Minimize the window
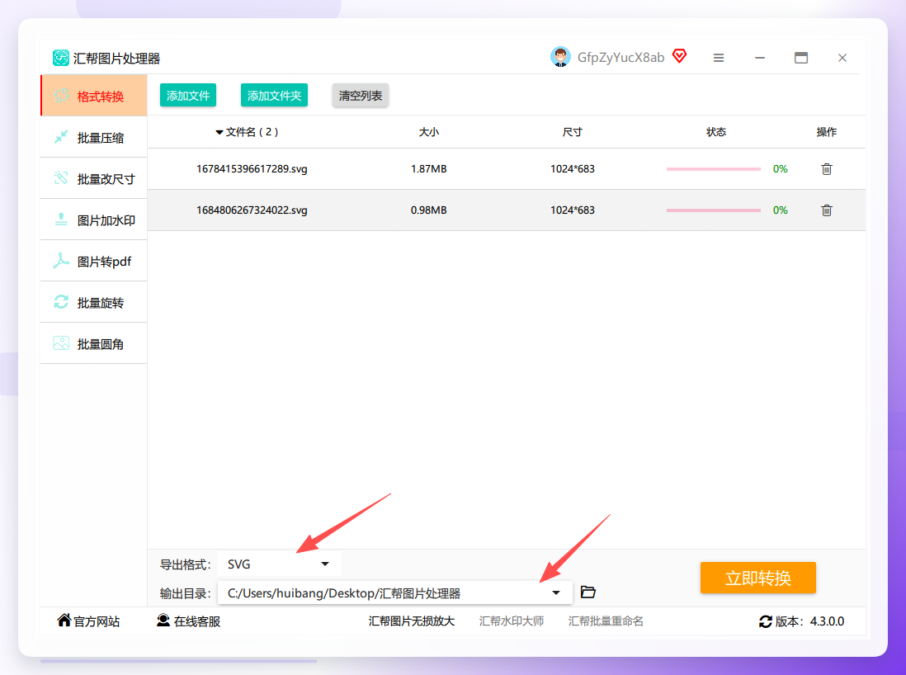906x675 pixels. coord(760,58)
